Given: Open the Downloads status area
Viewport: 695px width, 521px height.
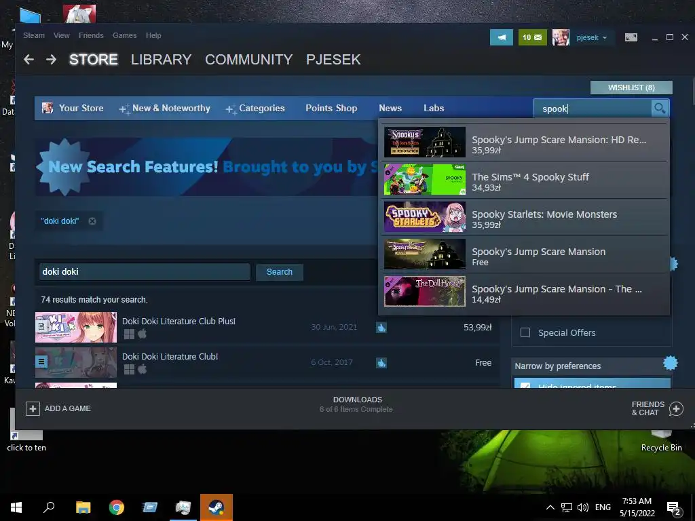Looking at the screenshot, I should tap(357, 404).
